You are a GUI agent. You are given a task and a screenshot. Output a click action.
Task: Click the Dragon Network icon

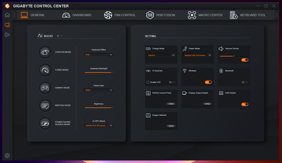[148, 115]
